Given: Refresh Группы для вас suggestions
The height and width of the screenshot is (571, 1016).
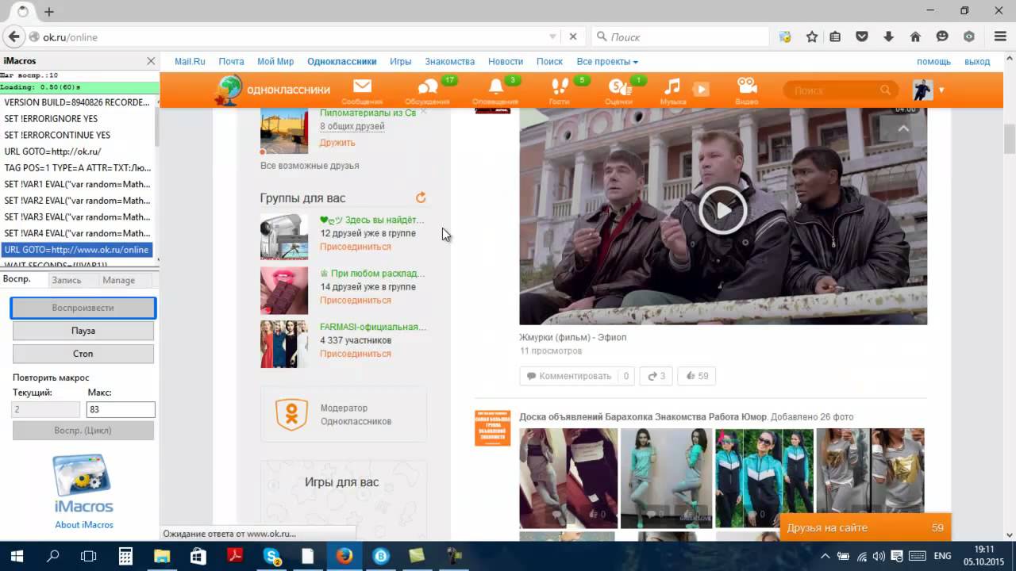Looking at the screenshot, I should (x=421, y=197).
